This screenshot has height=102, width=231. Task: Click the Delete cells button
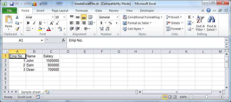(174, 23)
